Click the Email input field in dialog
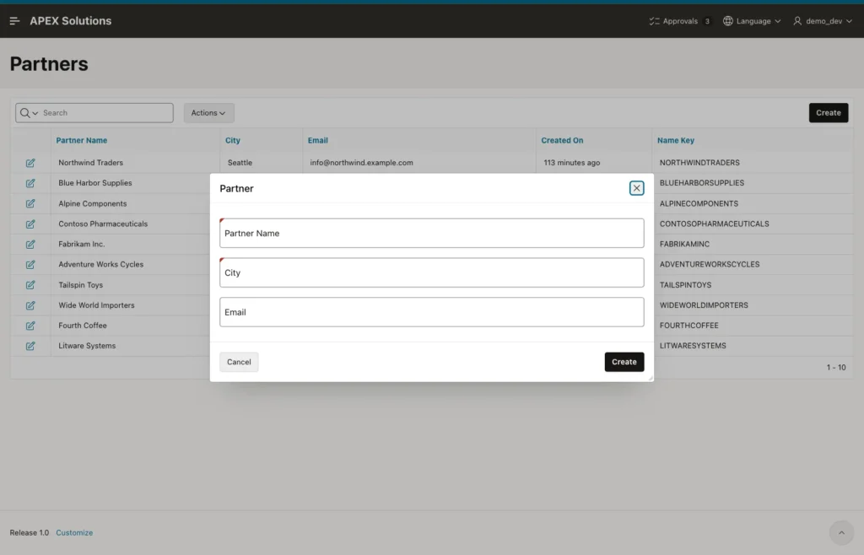This screenshot has height=555, width=864. coord(431,312)
